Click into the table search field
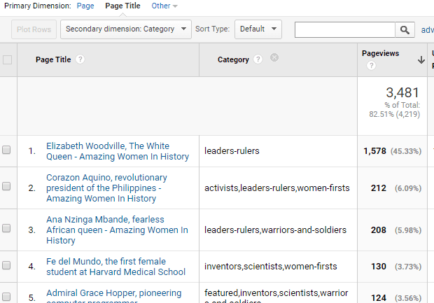The image size is (434, 303). click(x=344, y=29)
